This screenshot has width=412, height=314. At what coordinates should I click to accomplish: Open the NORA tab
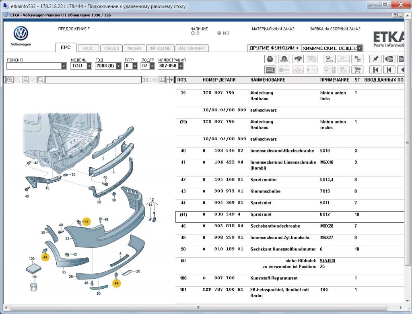click(134, 48)
